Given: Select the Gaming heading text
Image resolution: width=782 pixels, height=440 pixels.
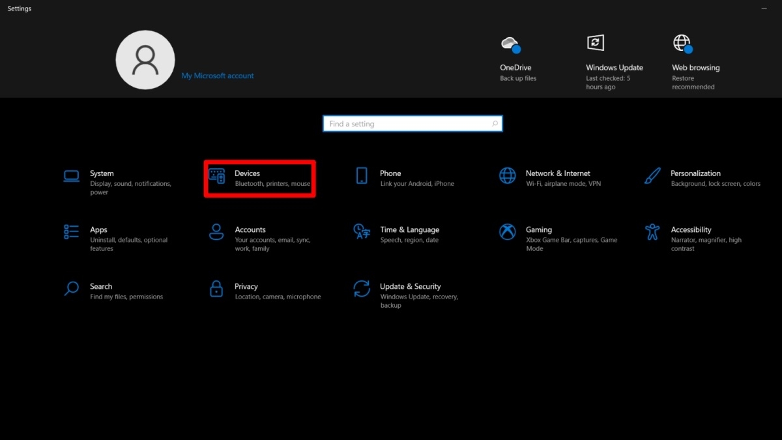Looking at the screenshot, I should [539, 230].
